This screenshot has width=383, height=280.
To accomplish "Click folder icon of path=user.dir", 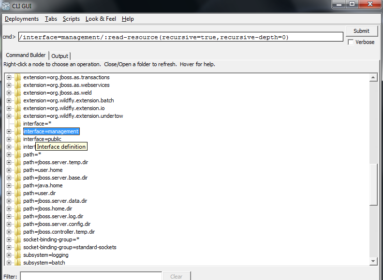I will tap(17, 193).
